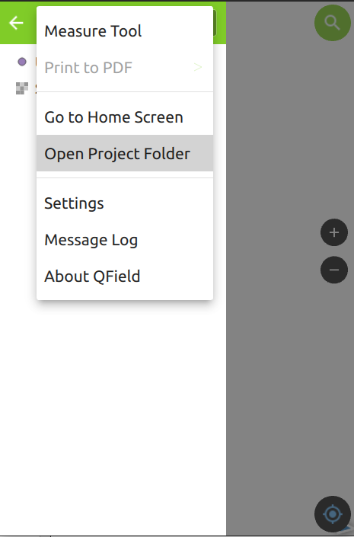Zoom in with the plus button
354x537 pixels.
point(334,232)
